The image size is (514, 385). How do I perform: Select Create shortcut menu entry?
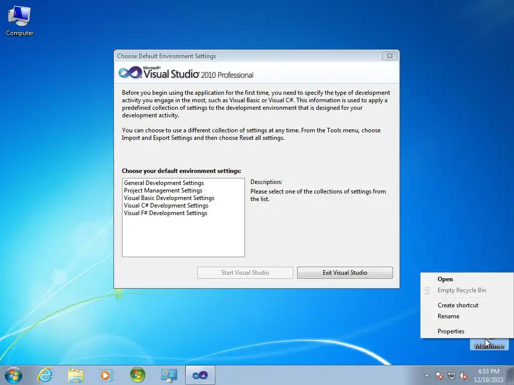click(467, 305)
